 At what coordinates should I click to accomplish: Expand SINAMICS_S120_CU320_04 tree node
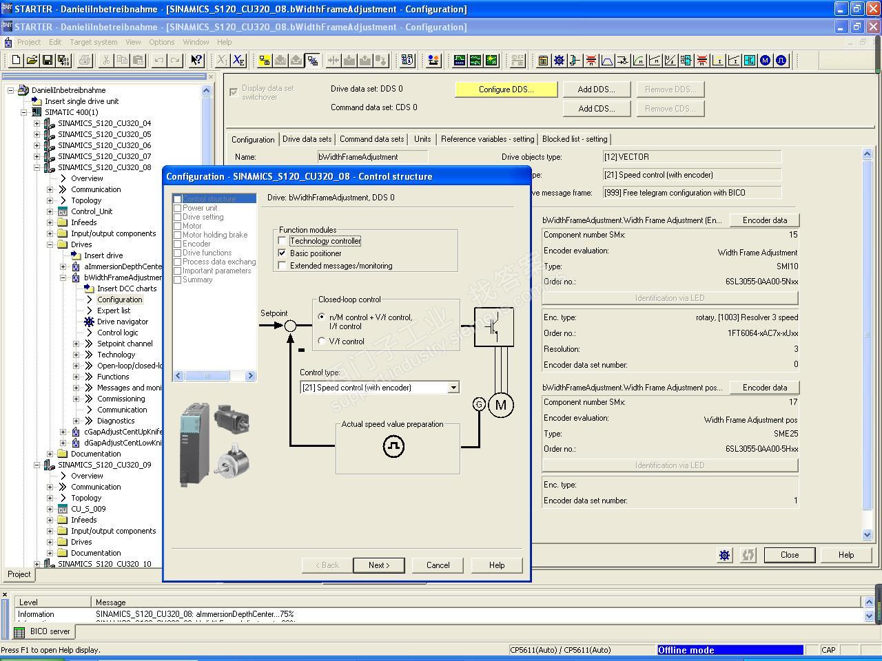pyautogui.click(x=37, y=123)
